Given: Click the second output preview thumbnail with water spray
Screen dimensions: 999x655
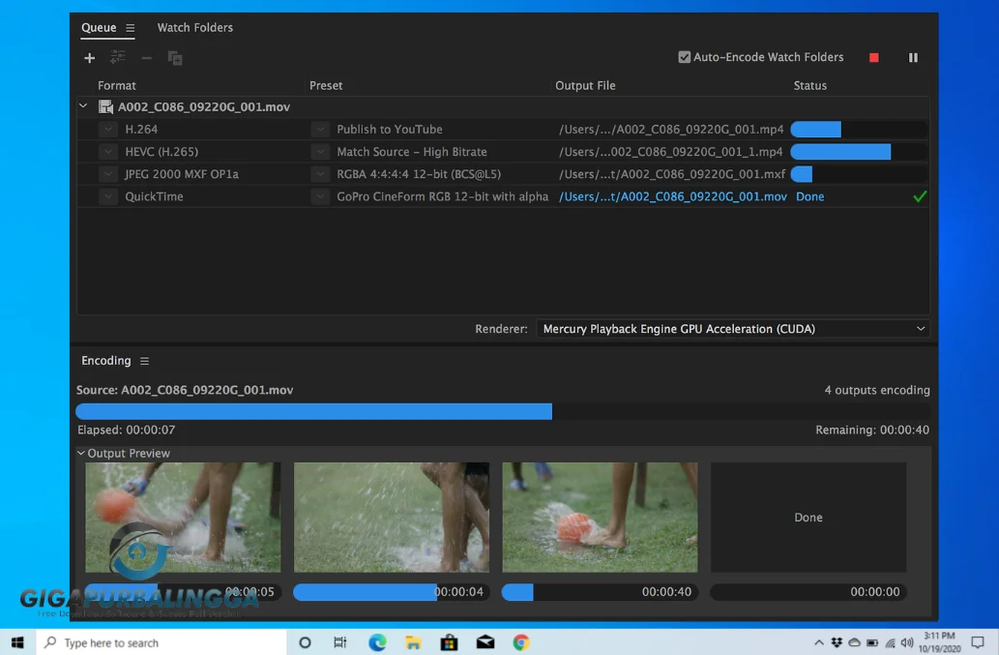Looking at the screenshot, I should (392, 518).
